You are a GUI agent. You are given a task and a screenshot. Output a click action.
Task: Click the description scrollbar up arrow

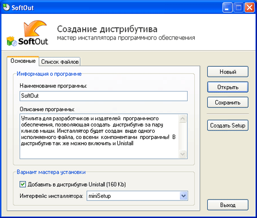pos(182,119)
